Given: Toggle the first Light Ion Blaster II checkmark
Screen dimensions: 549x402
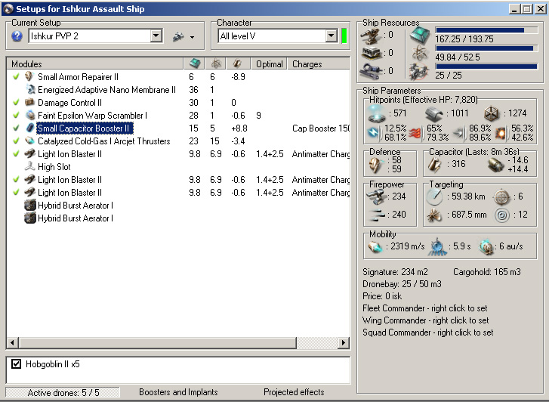Looking at the screenshot, I should pyautogui.click(x=16, y=153).
